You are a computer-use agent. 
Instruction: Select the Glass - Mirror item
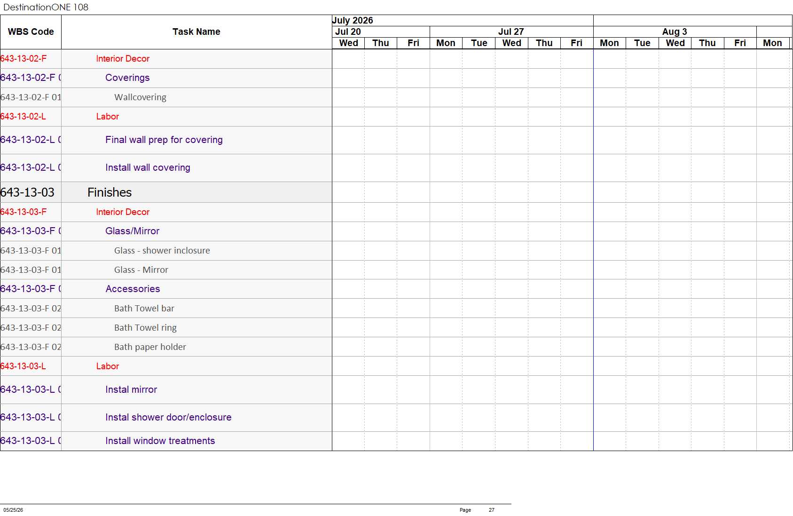point(141,270)
